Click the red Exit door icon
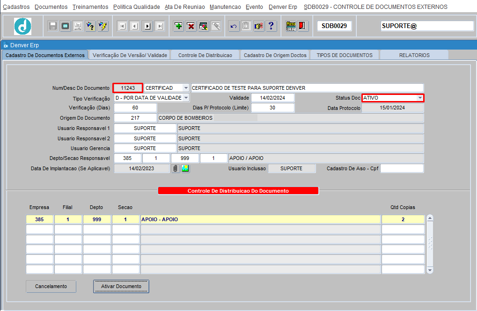The width and height of the screenshot is (477, 311). click(x=302, y=26)
